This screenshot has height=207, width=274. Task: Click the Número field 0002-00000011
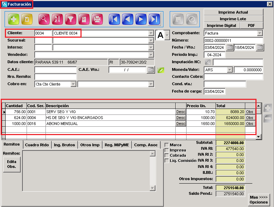click(x=233, y=40)
